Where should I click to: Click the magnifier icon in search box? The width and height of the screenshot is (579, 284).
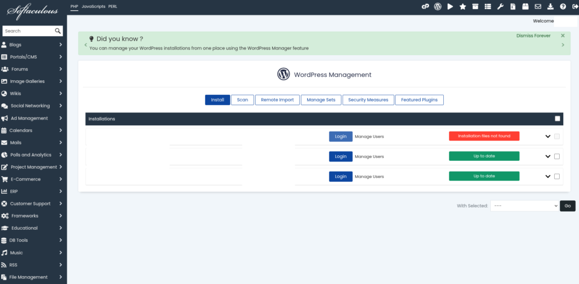(58, 31)
